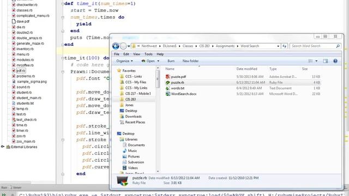Open the Pictures library
Screen dimensions: 349x196
pyautogui.click(x=134, y=156)
